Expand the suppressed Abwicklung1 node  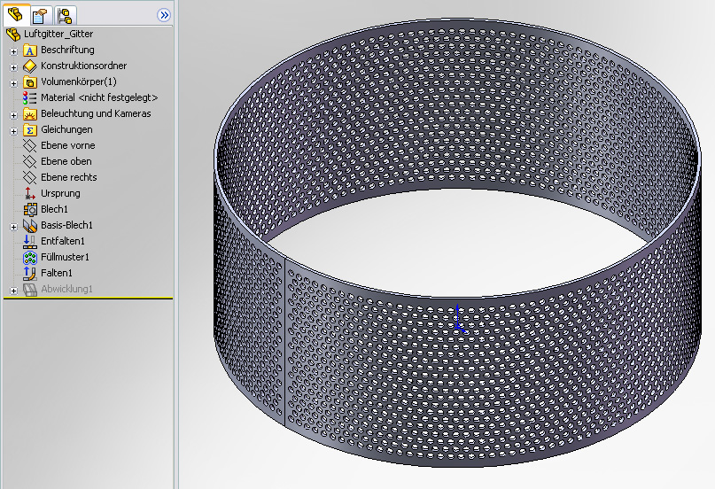13,291
